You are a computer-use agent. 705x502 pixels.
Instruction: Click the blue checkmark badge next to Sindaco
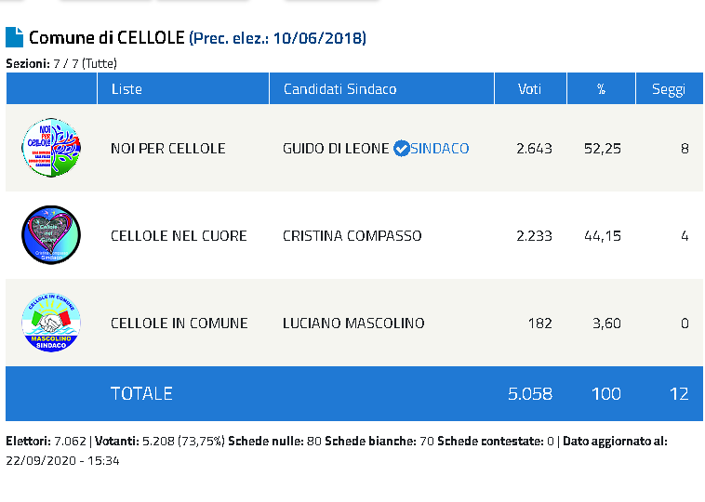pos(401,148)
